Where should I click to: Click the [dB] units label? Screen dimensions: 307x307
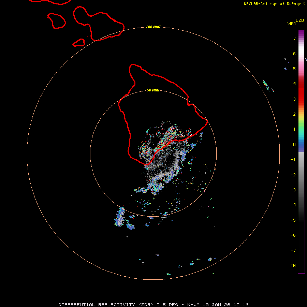point(291,24)
